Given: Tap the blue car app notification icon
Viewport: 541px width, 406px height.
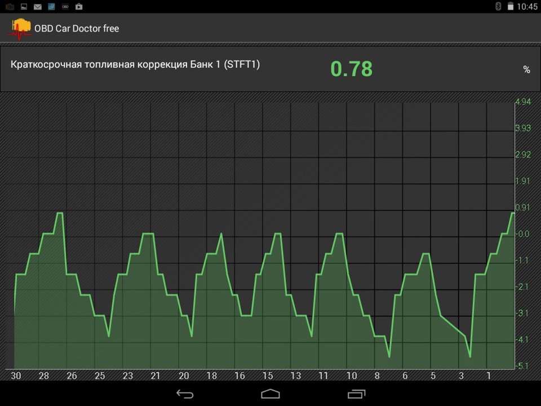Looking at the screenshot, I should [x=51, y=7].
